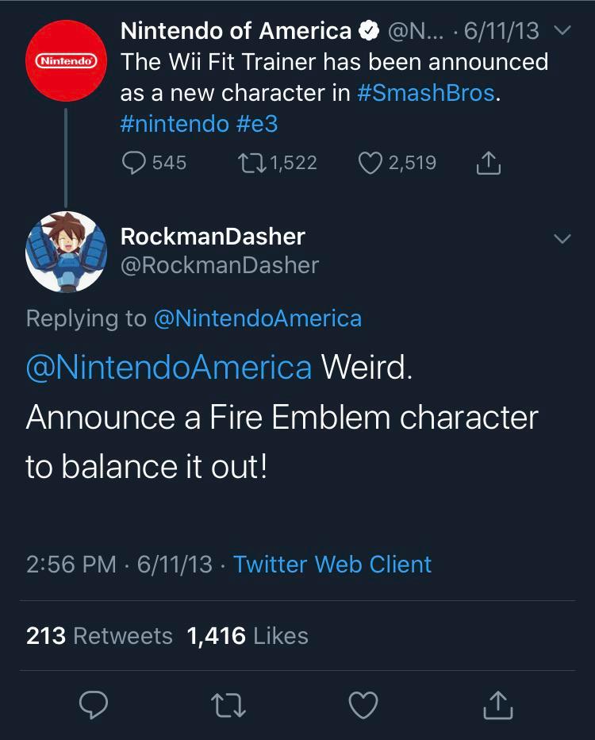View the 213 Retweets list
Viewport: 595px width, 740px height.
tap(99, 636)
